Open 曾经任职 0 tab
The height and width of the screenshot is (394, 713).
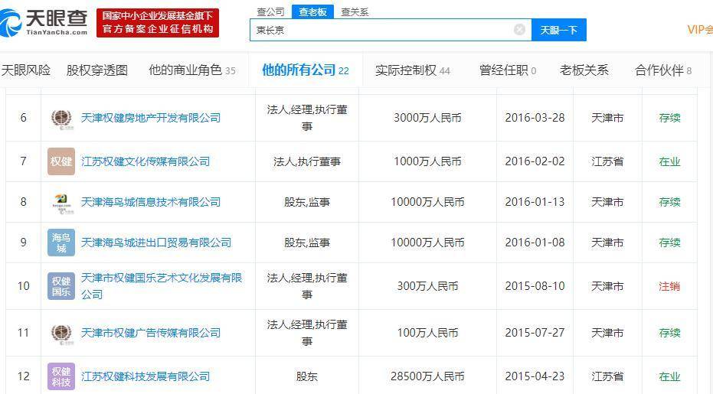[508, 70]
